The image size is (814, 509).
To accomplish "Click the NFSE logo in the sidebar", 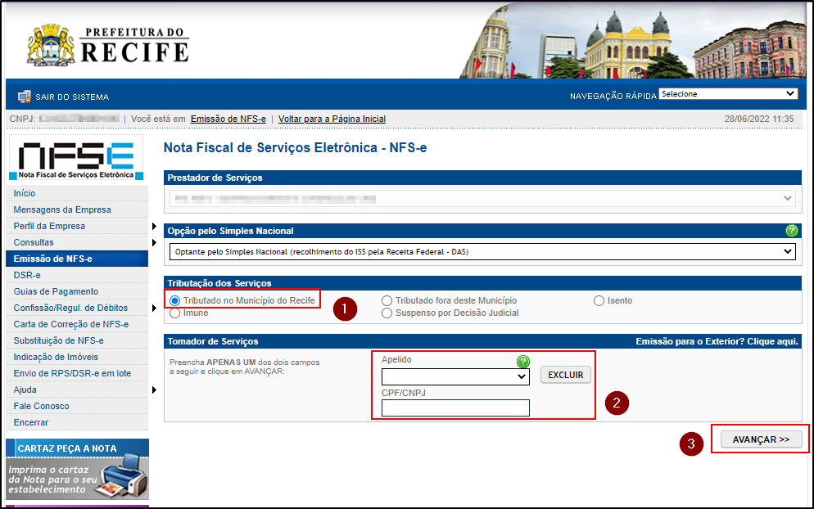I will pos(76,158).
